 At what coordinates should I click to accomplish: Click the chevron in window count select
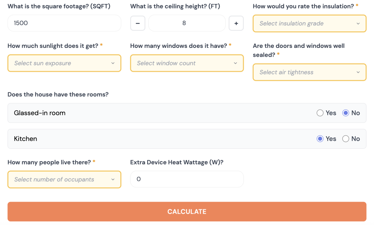click(236, 63)
